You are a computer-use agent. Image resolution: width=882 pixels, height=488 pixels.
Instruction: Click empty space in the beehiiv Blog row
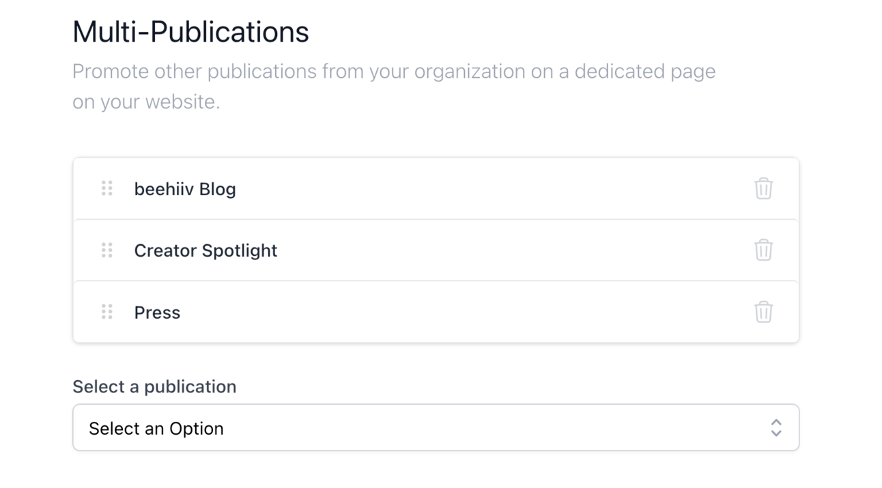(492, 189)
